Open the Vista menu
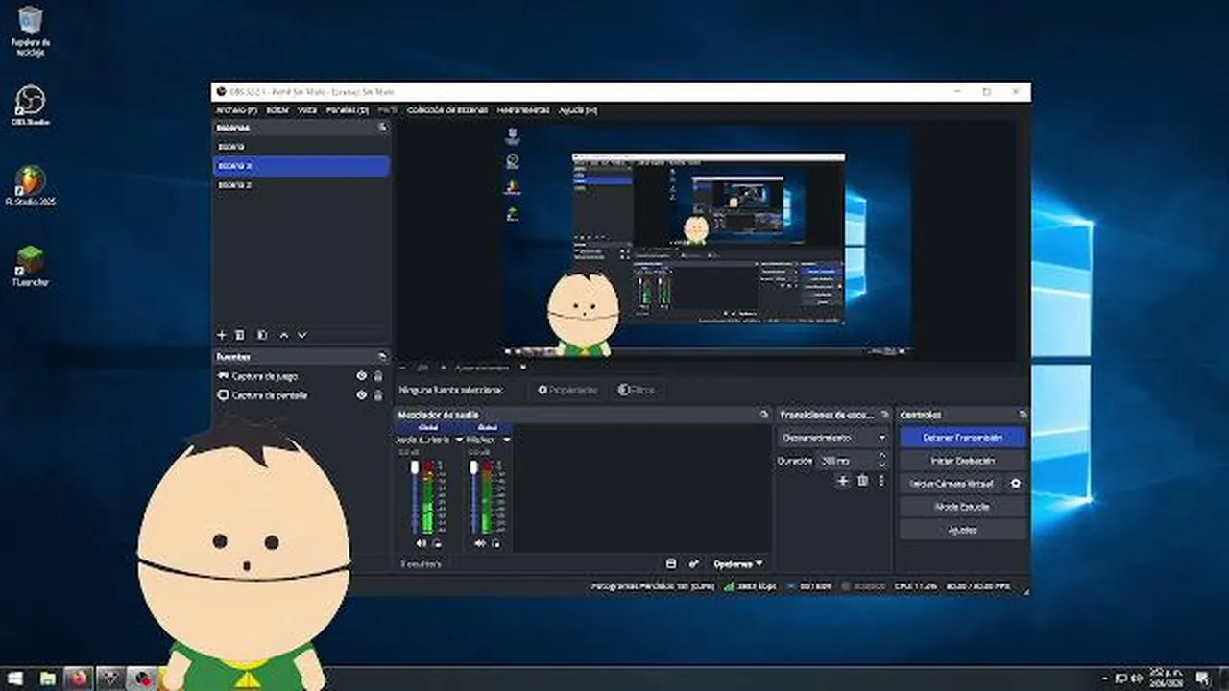The width and height of the screenshot is (1229, 691). (x=307, y=110)
